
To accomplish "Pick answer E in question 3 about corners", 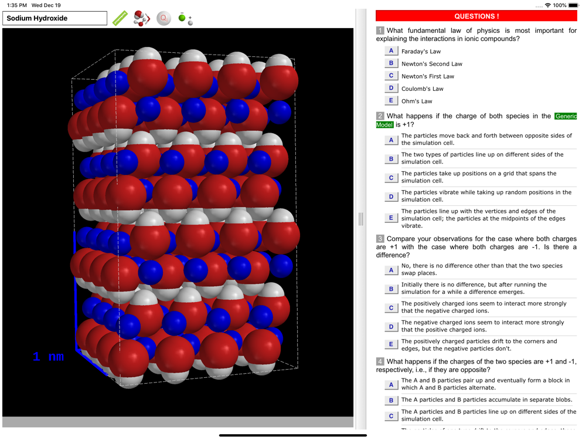I will [x=391, y=344].
